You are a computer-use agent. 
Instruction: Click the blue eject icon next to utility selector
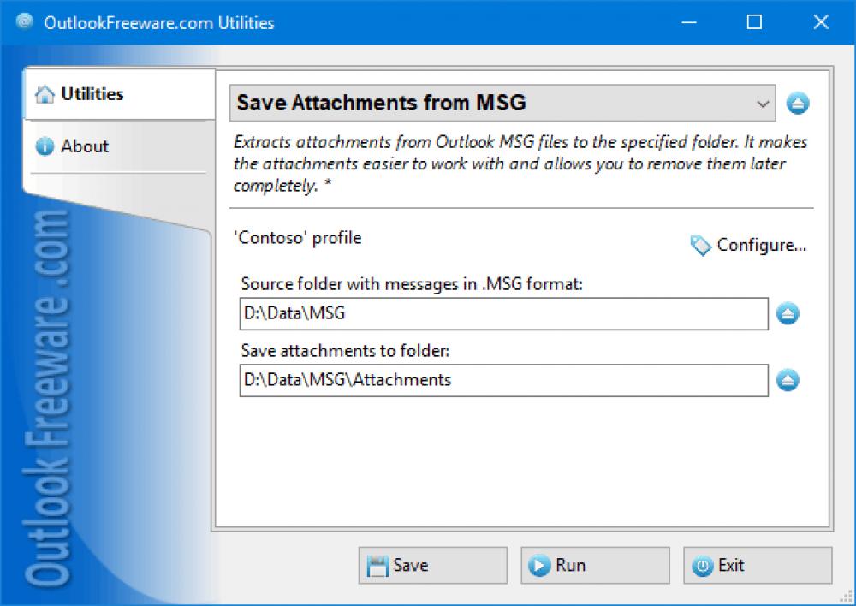pyautogui.click(x=798, y=103)
